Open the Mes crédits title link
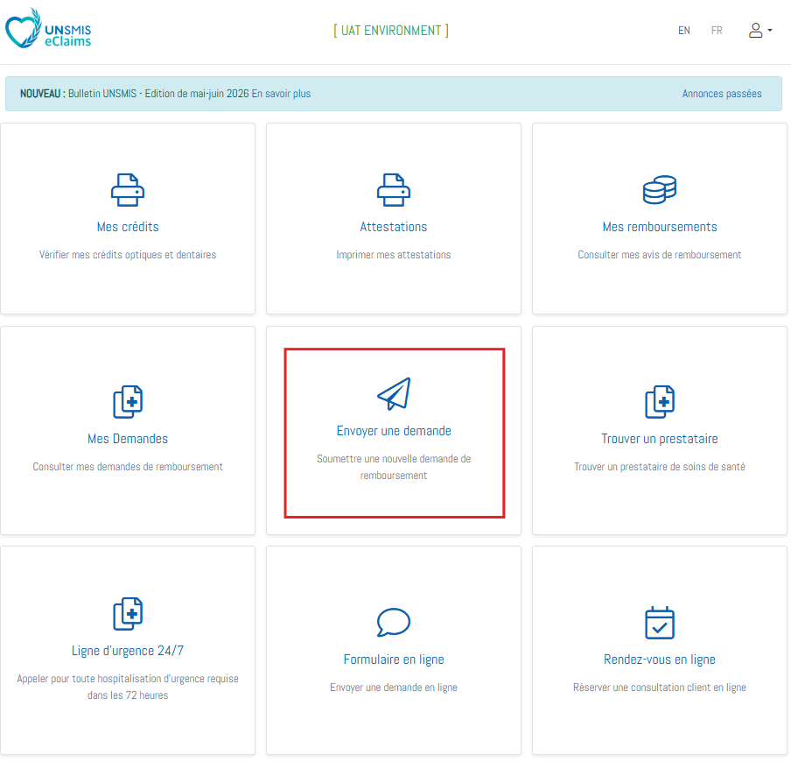 (x=128, y=227)
